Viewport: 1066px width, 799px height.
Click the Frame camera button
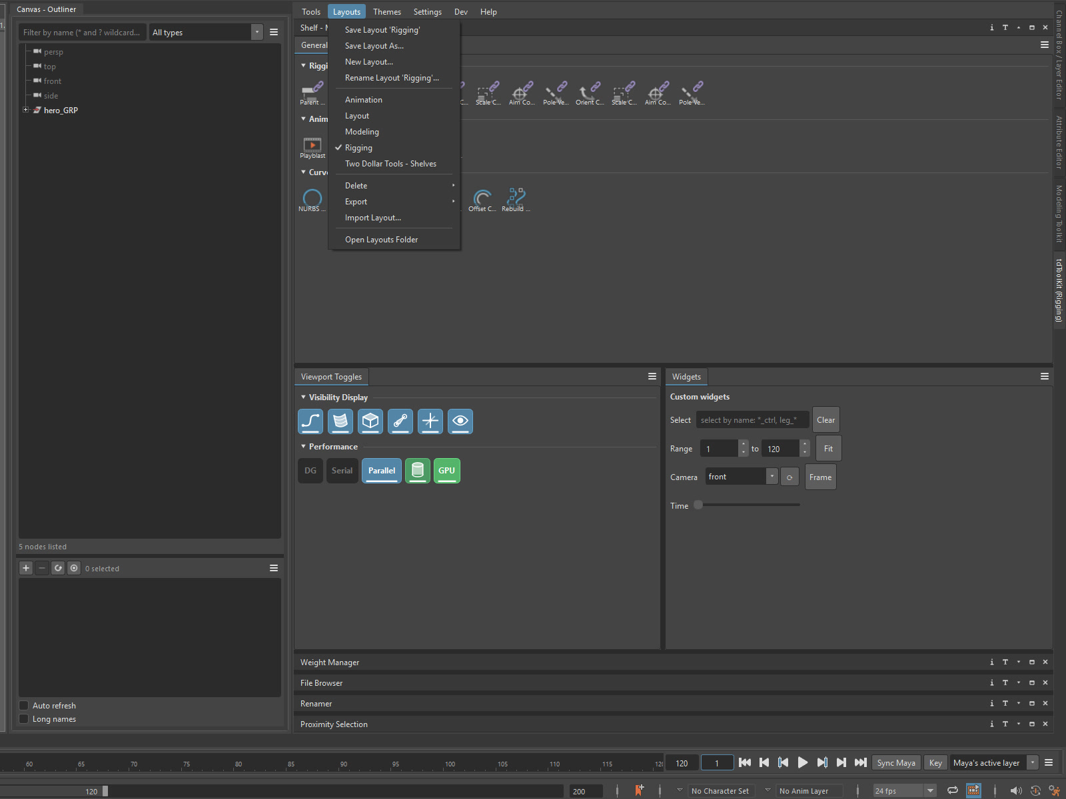(820, 477)
